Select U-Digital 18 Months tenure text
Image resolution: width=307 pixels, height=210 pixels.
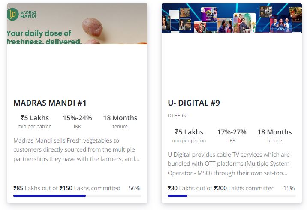[274, 132]
